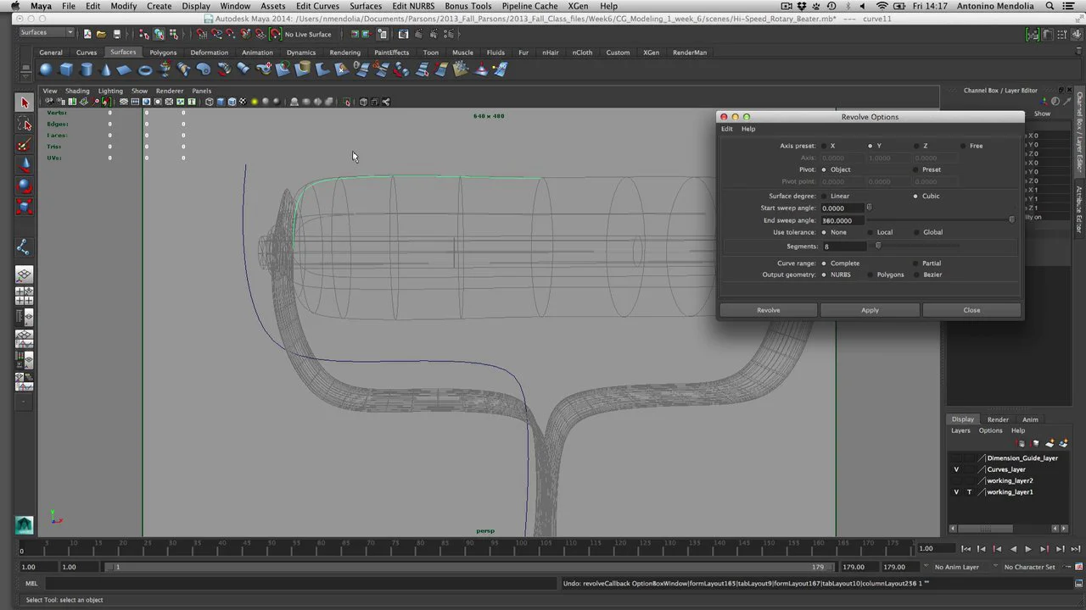This screenshot has width=1086, height=610.
Task: Create a NURBS torus from shelf
Action: coord(145,69)
